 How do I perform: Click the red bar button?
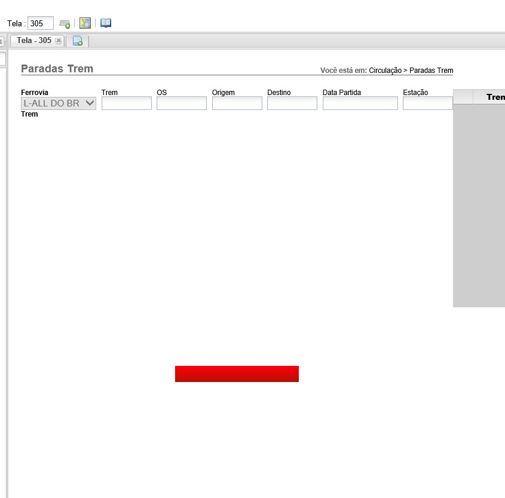pyautogui.click(x=237, y=374)
